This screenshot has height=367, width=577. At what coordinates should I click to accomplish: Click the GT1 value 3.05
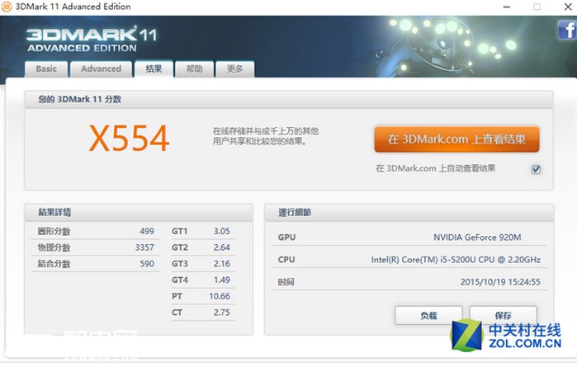[221, 231]
